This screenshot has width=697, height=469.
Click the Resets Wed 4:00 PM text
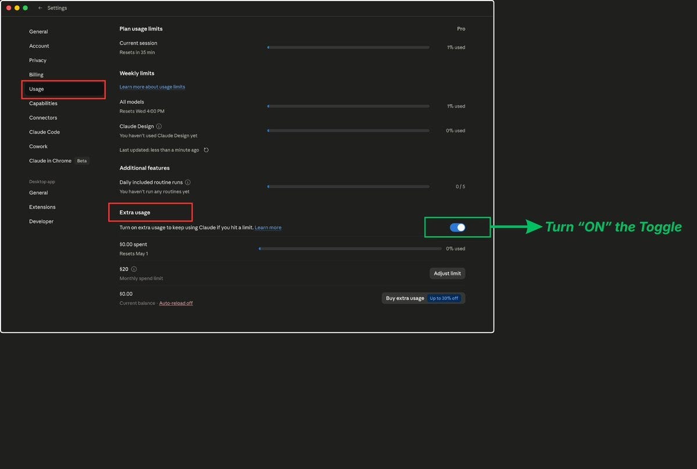(142, 111)
